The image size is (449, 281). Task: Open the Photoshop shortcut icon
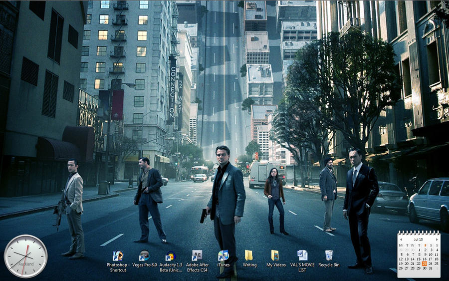click(118, 261)
